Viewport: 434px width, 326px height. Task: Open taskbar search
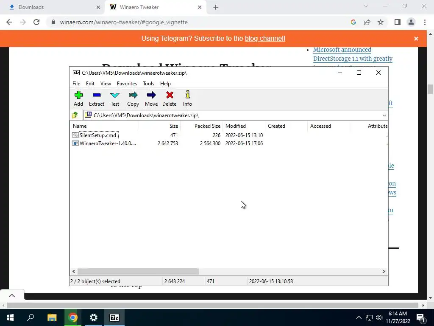[x=31, y=318]
